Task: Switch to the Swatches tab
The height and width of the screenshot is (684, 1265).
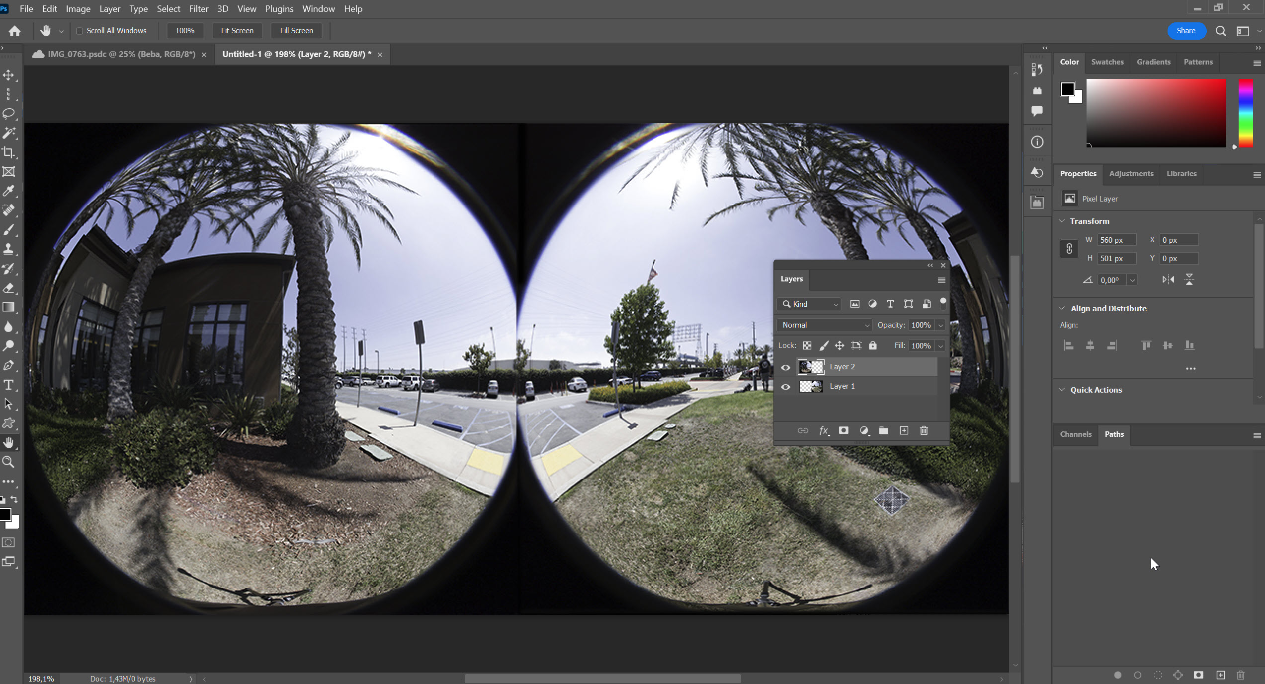Action: (x=1107, y=62)
